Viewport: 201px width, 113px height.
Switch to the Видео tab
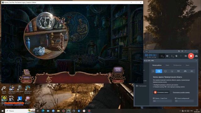(167, 65)
